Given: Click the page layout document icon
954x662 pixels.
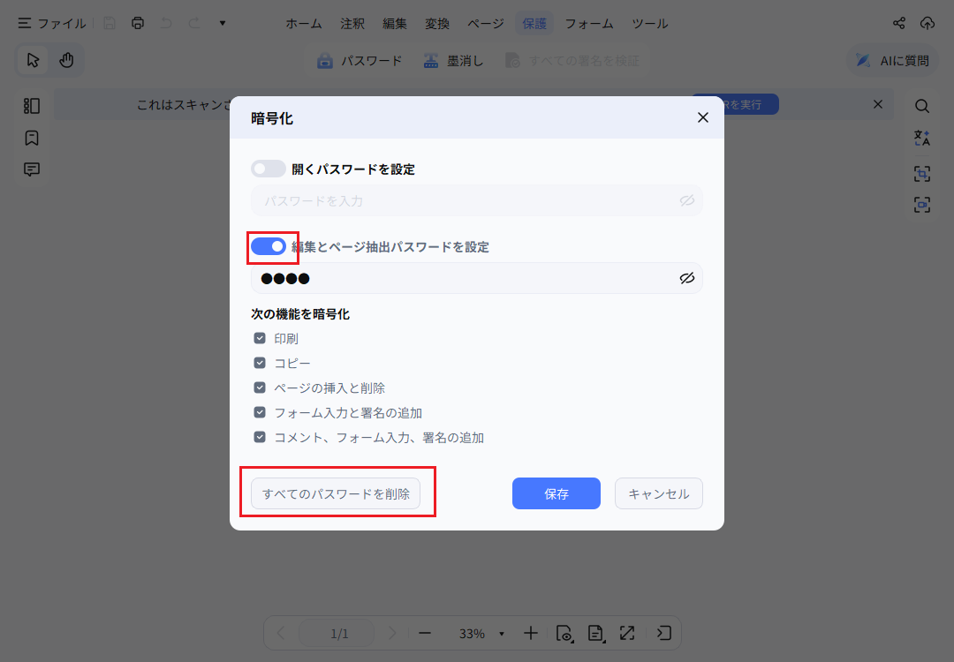Looking at the screenshot, I should pos(595,634).
